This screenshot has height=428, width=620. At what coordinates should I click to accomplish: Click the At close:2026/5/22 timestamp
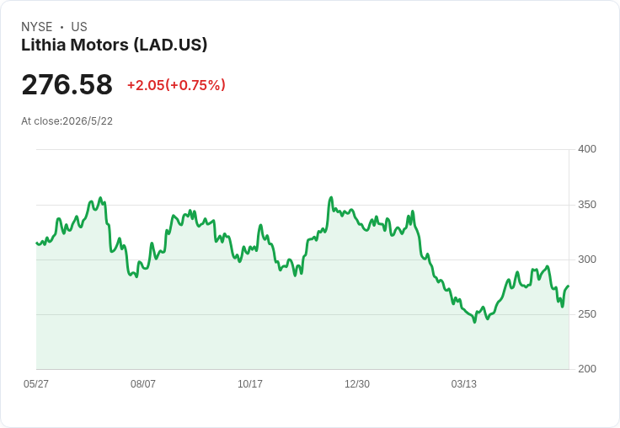tap(67, 121)
